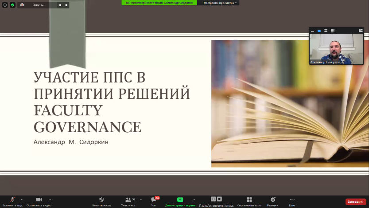Start Screen Share (Демонстрация экрана)
Screen dimensions: 369x208
(180, 201)
